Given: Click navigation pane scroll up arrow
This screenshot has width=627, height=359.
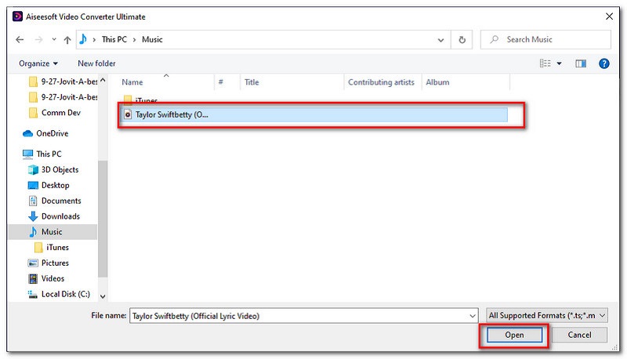Looking at the screenshot, I should click(x=103, y=80).
